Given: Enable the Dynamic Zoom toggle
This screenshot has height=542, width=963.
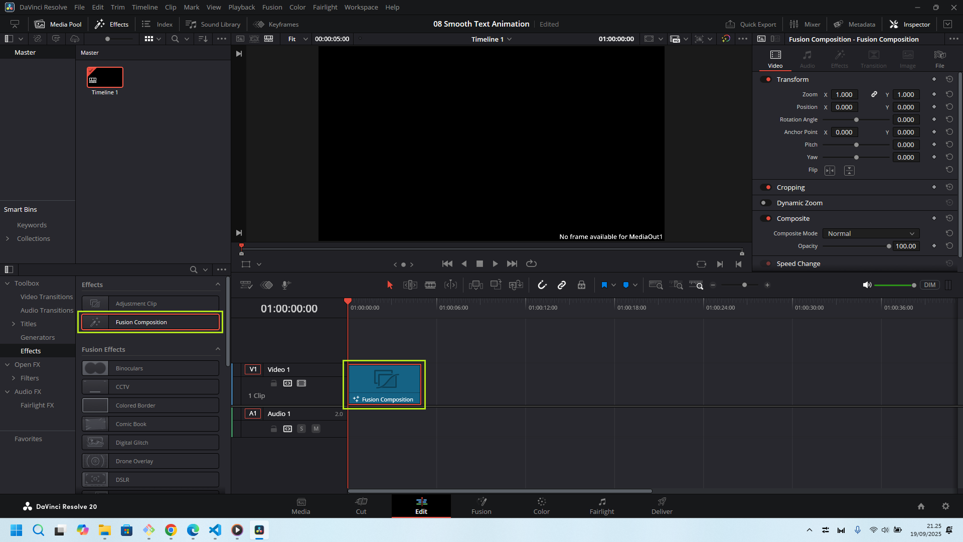Looking at the screenshot, I should (765, 203).
